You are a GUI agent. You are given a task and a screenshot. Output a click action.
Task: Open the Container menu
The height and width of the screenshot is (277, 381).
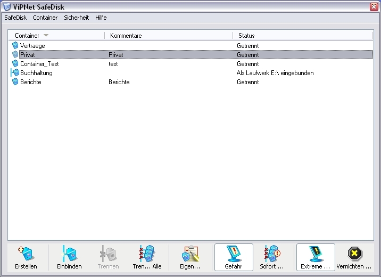[45, 18]
